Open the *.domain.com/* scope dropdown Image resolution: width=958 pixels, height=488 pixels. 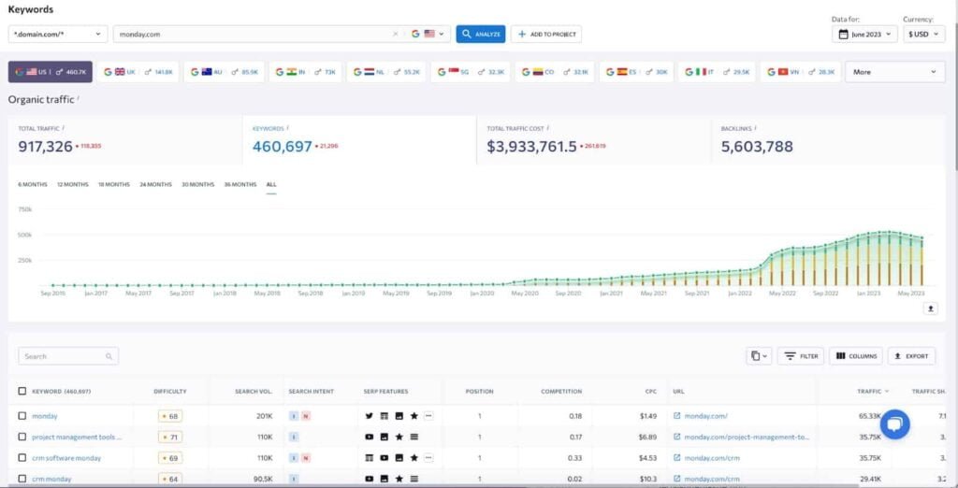point(58,35)
